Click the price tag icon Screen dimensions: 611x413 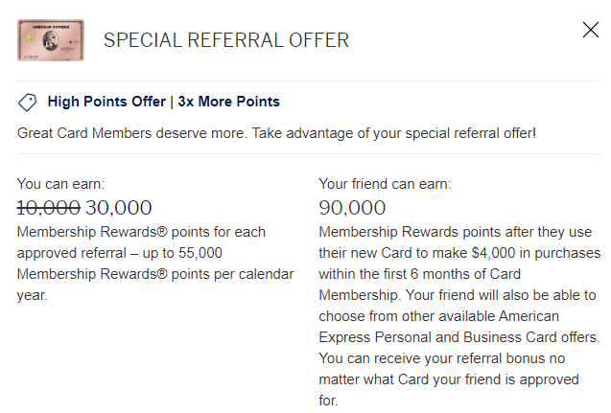27,102
